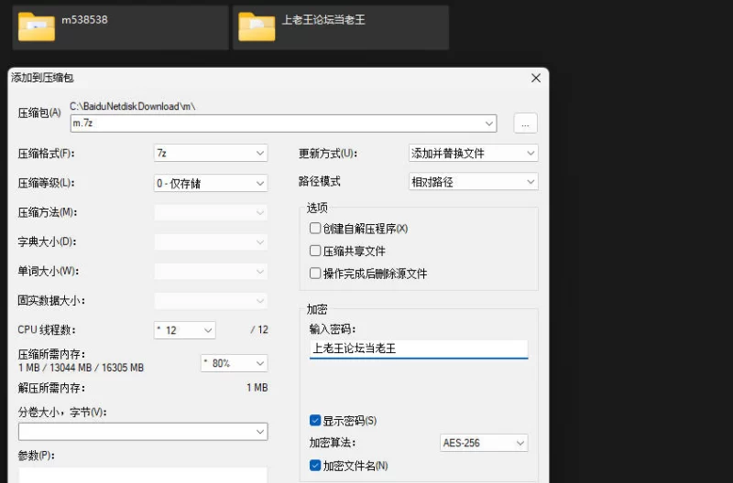Image resolution: width=733 pixels, height=483 pixels.
Task: Browse for archive location with ... button
Action: [525, 123]
